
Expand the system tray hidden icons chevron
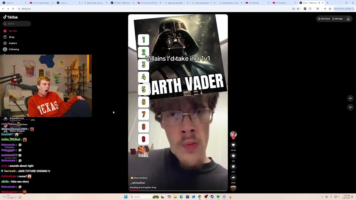(322, 197)
